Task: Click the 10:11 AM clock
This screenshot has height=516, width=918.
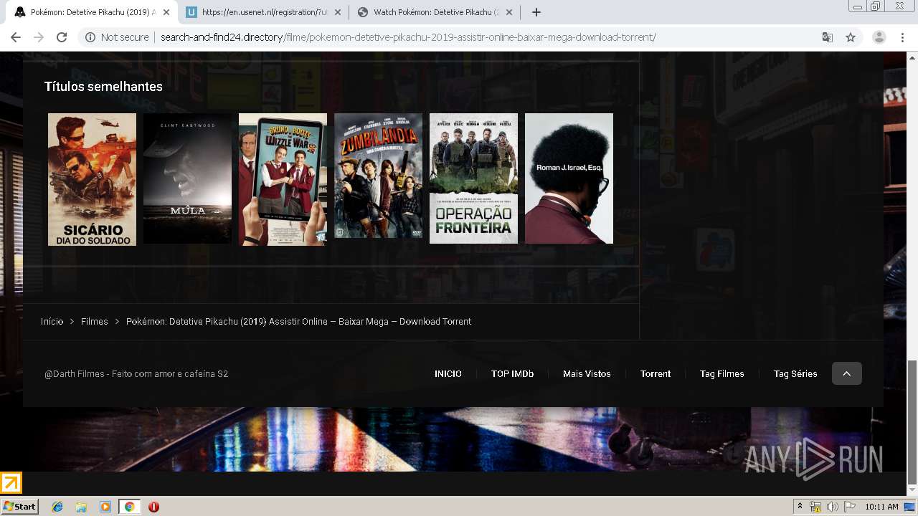Action: (881, 507)
